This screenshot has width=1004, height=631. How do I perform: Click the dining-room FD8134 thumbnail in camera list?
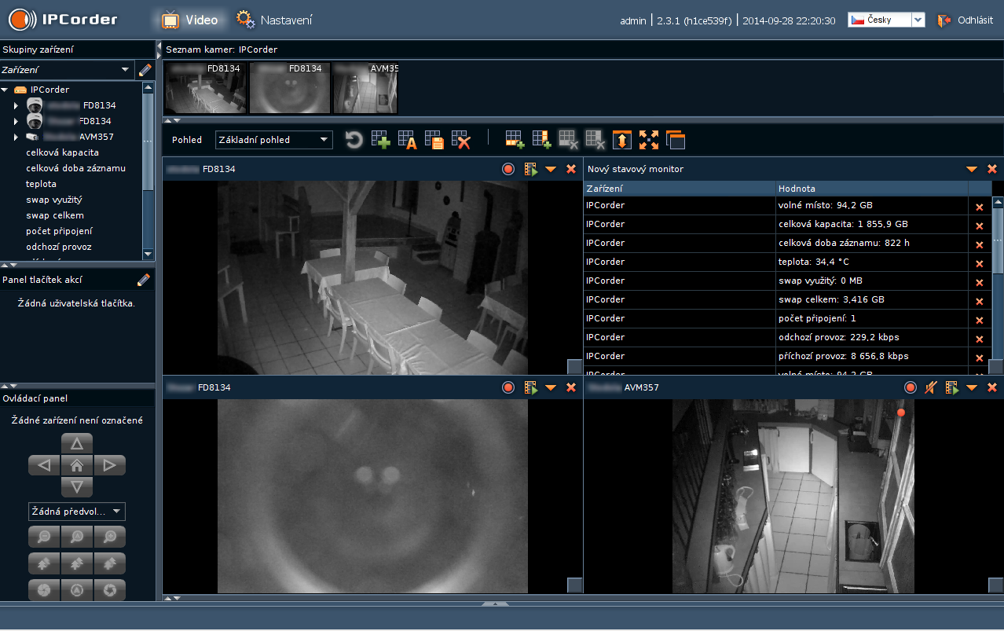[206, 88]
